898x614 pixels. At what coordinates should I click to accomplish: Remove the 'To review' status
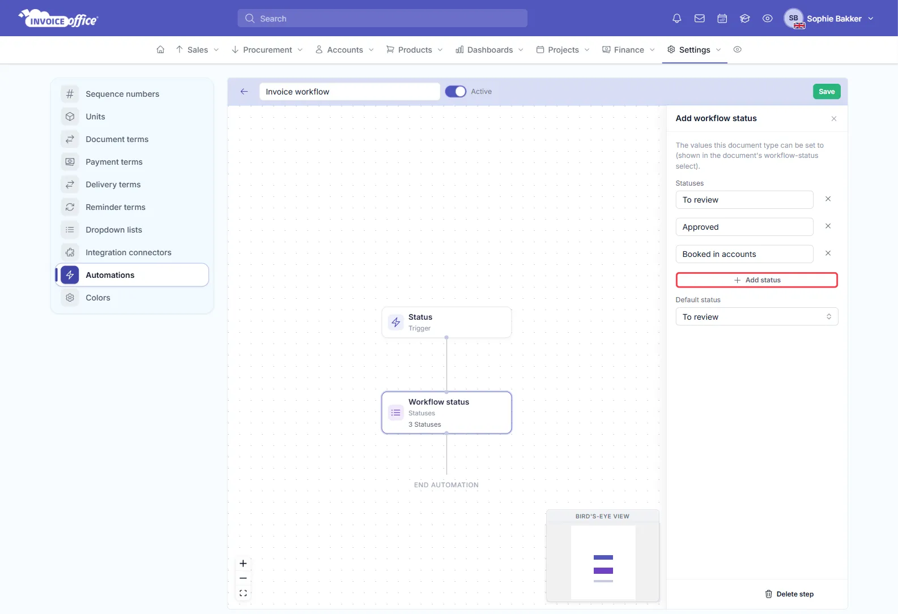pyautogui.click(x=828, y=199)
